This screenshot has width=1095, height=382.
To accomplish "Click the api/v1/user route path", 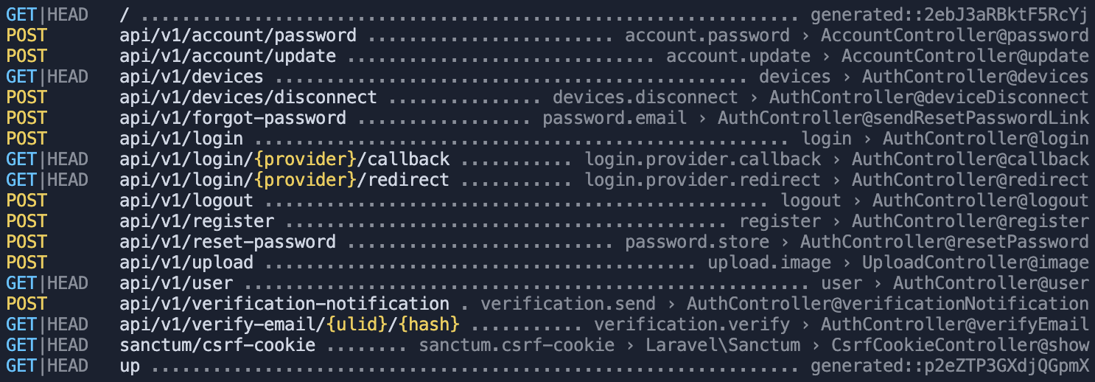I will (175, 283).
